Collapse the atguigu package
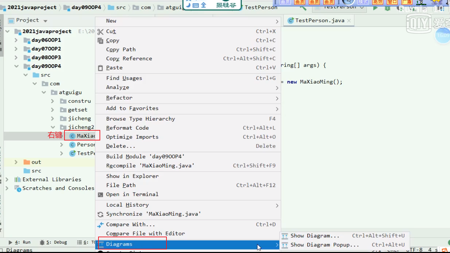Viewport: 450px width, 253px height. tap(43, 93)
